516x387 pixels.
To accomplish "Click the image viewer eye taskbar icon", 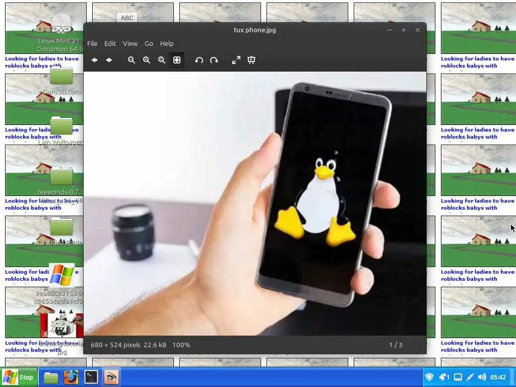I will click(x=111, y=377).
